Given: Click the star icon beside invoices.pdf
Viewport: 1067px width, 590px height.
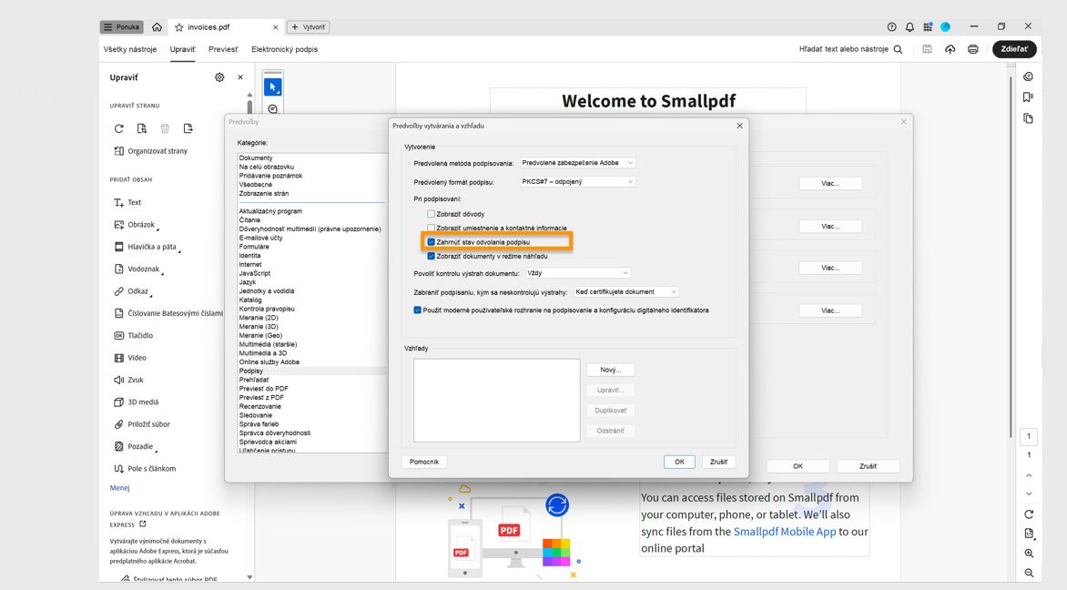Looking at the screenshot, I should point(179,27).
